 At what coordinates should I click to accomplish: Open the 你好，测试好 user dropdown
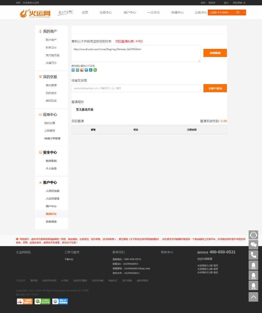click(210, 3)
